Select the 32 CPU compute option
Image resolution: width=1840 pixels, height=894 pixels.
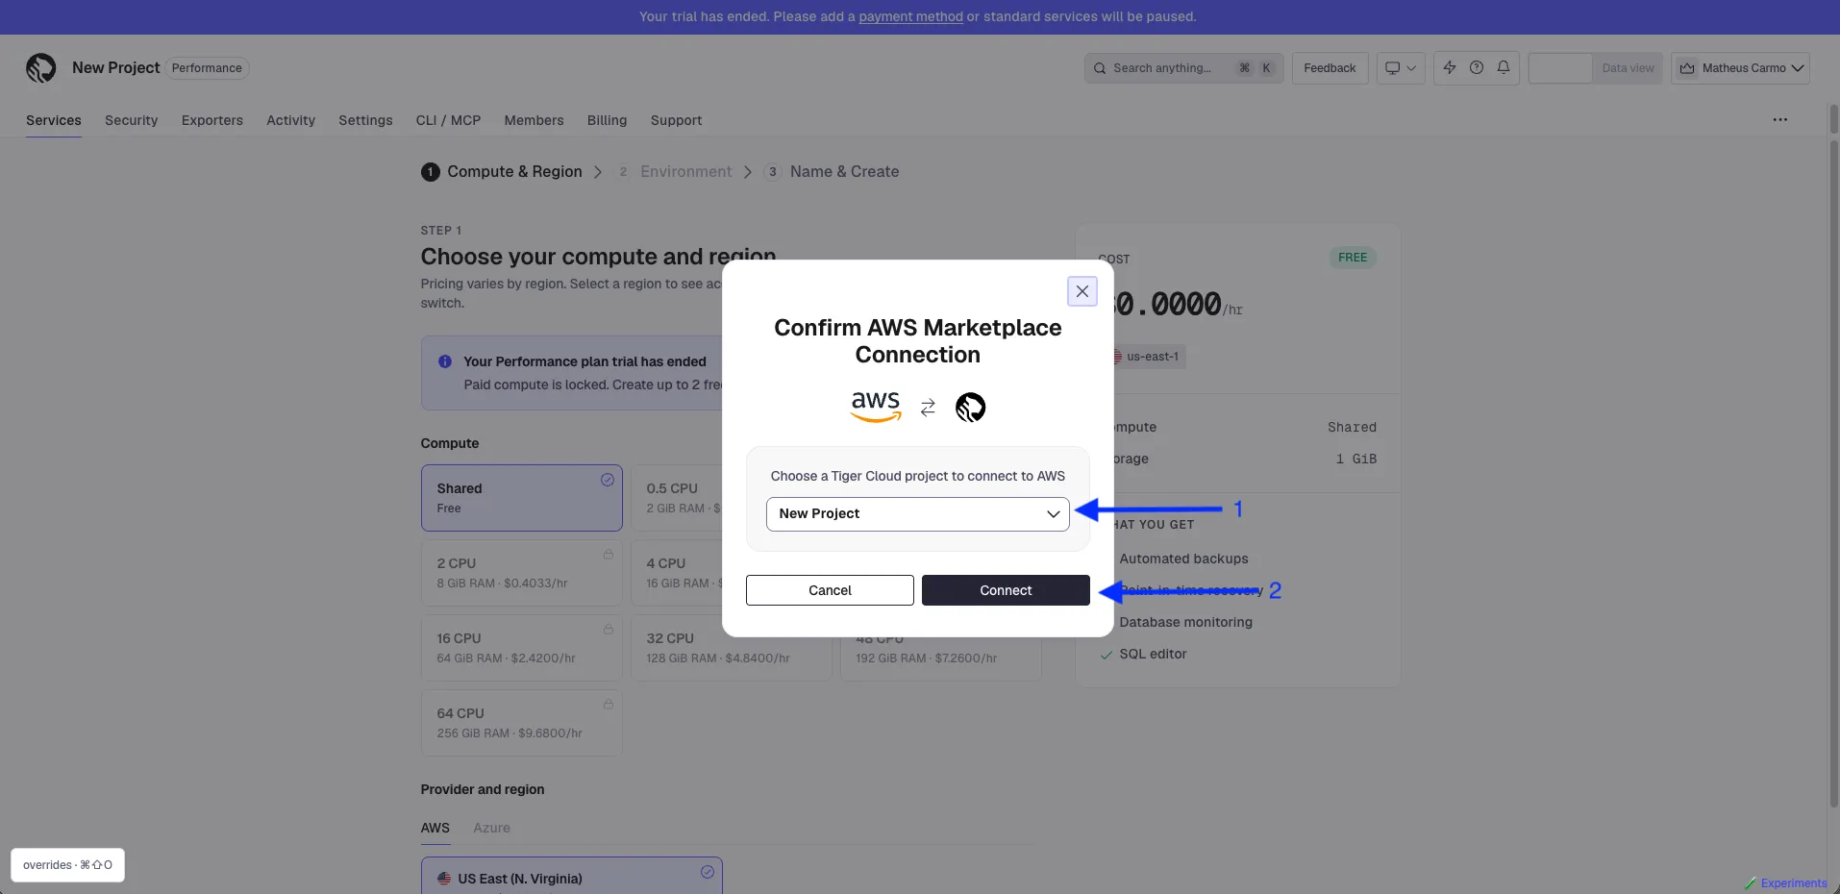(x=731, y=648)
